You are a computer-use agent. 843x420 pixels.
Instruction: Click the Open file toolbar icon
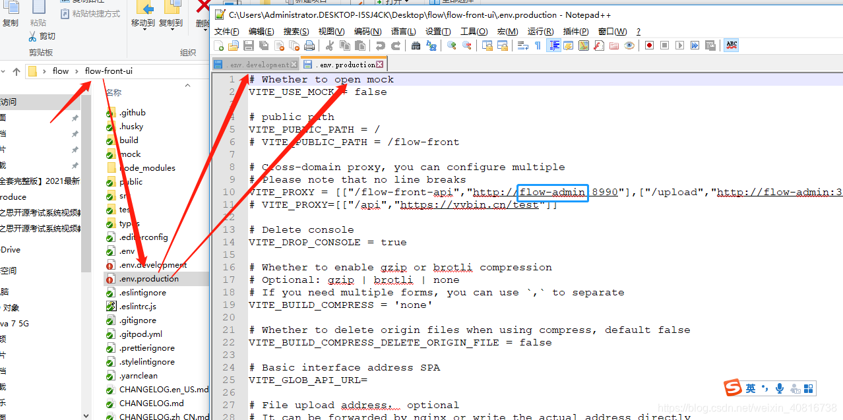tap(233, 45)
